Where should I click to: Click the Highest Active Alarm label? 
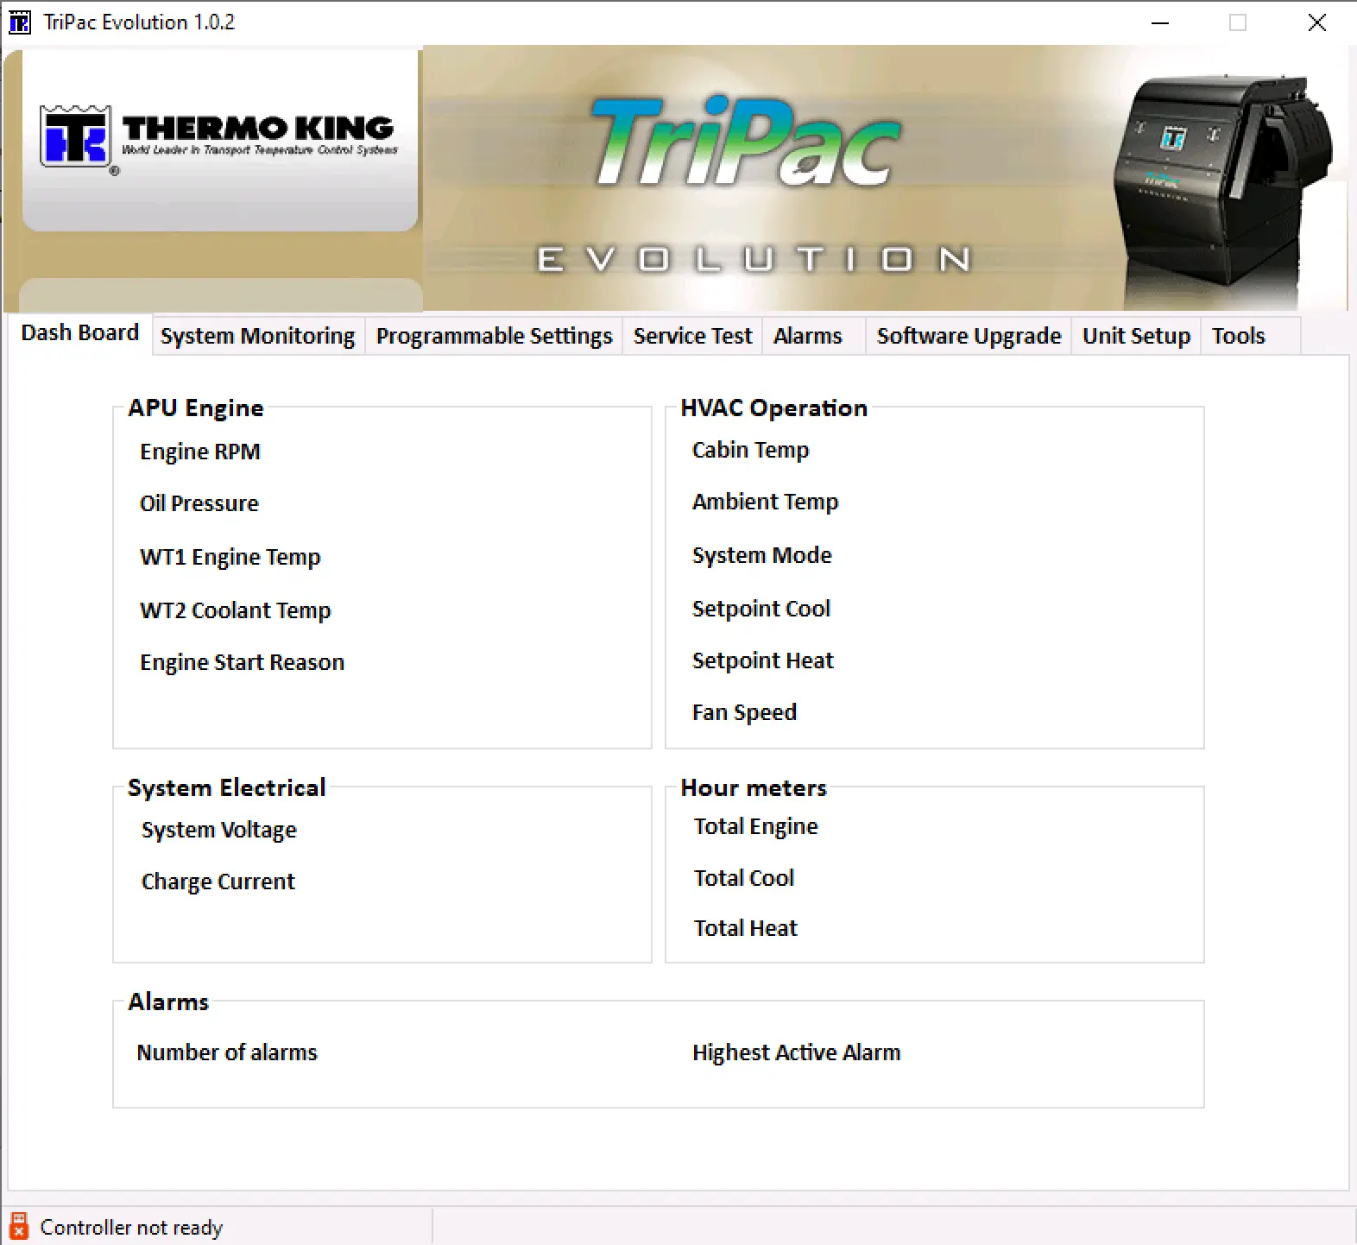pos(796,1052)
